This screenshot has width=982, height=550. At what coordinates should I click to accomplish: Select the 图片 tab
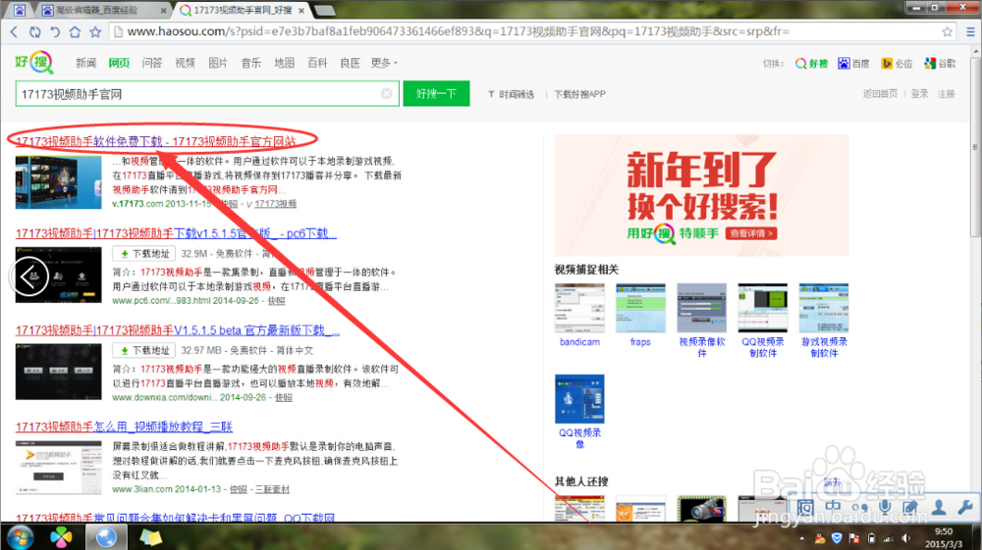[218, 63]
